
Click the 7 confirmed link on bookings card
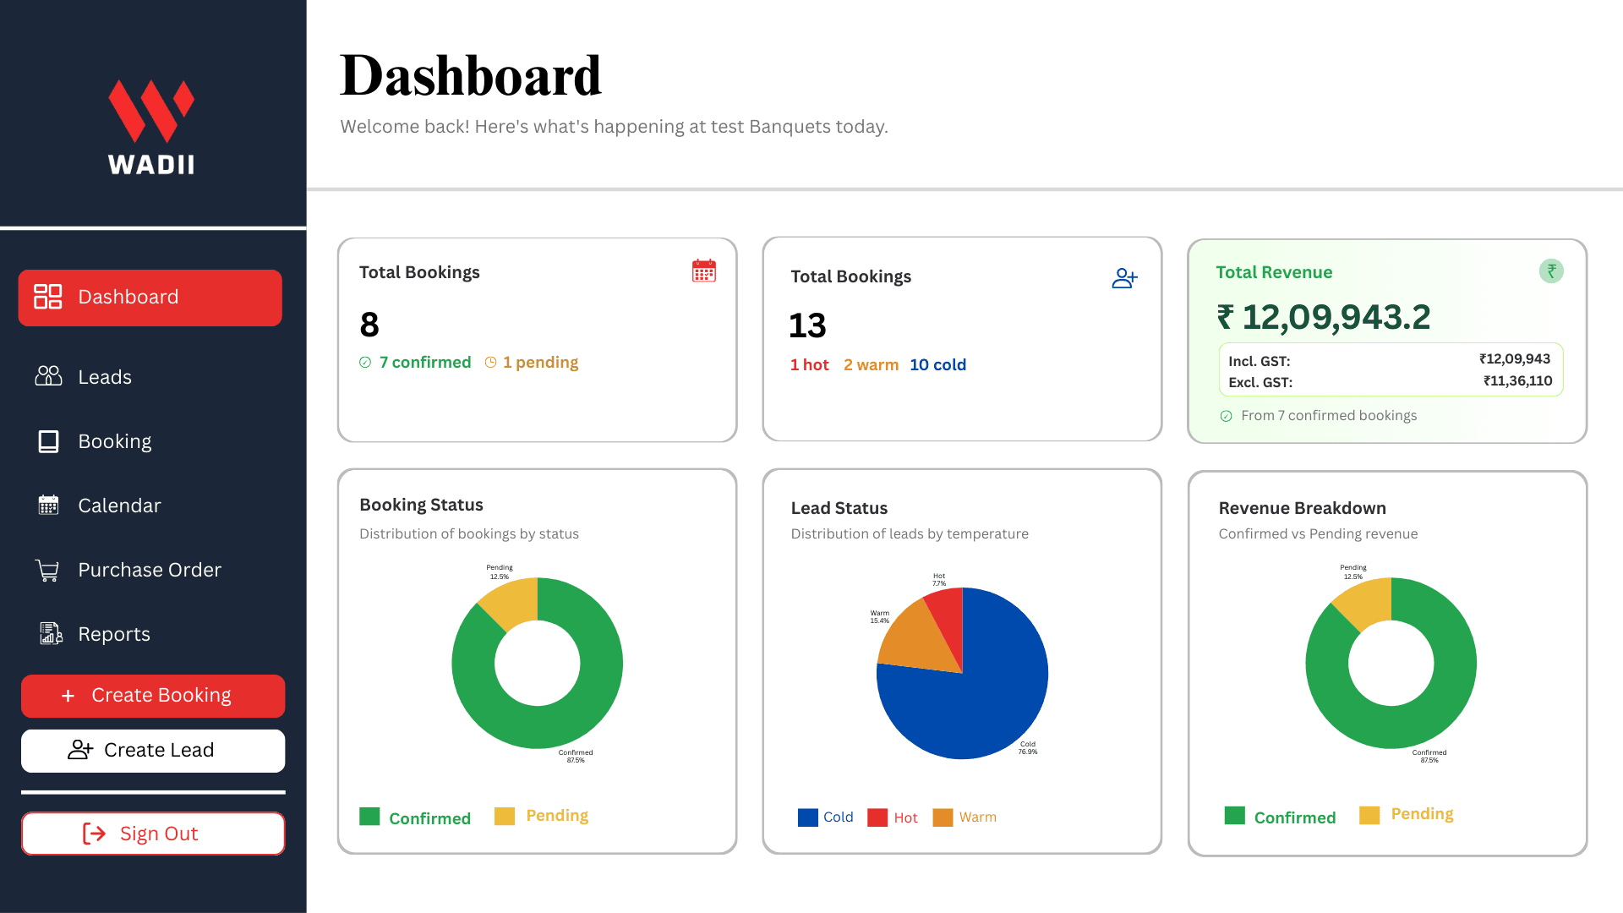click(x=425, y=362)
